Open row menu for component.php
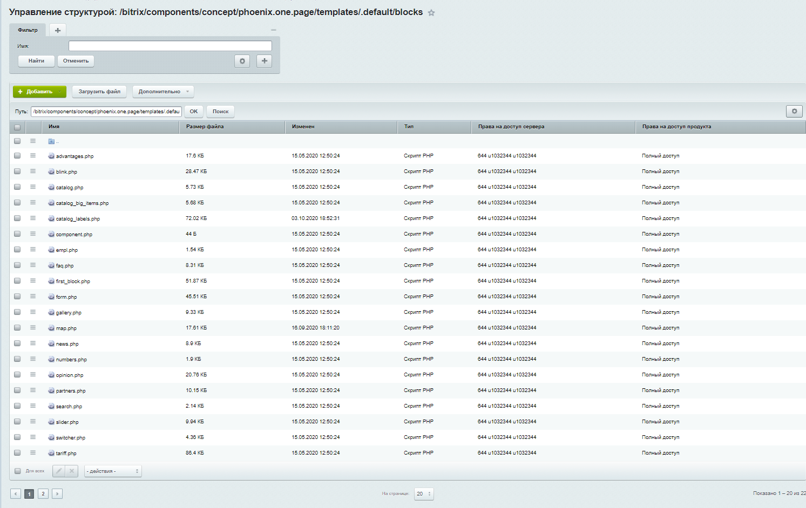 point(33,234)
